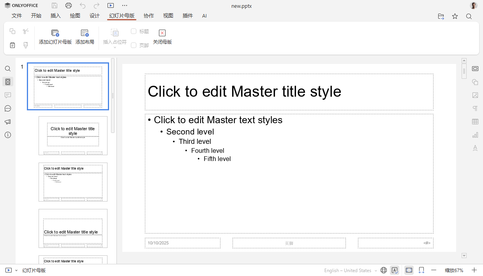
Task: Open the Chart settings panel icon
Action: (x=475, y=134)
